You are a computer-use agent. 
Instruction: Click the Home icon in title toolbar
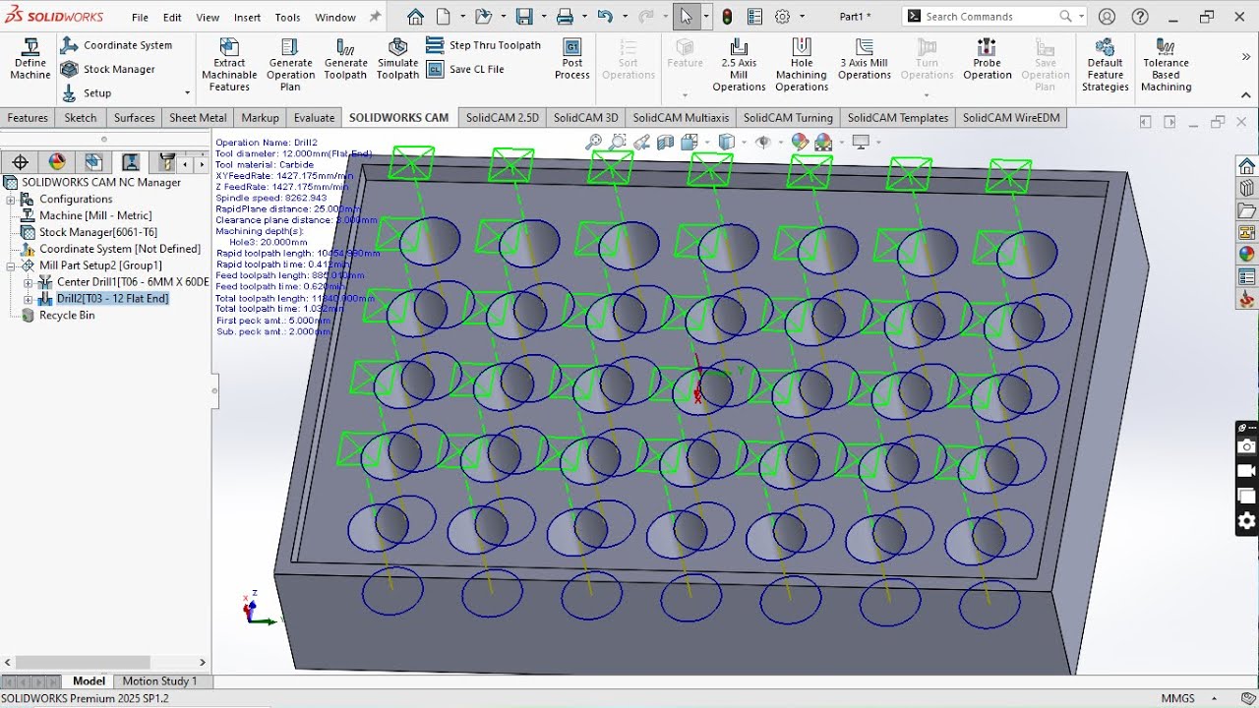pyautogui.click(x=415, y=17)
